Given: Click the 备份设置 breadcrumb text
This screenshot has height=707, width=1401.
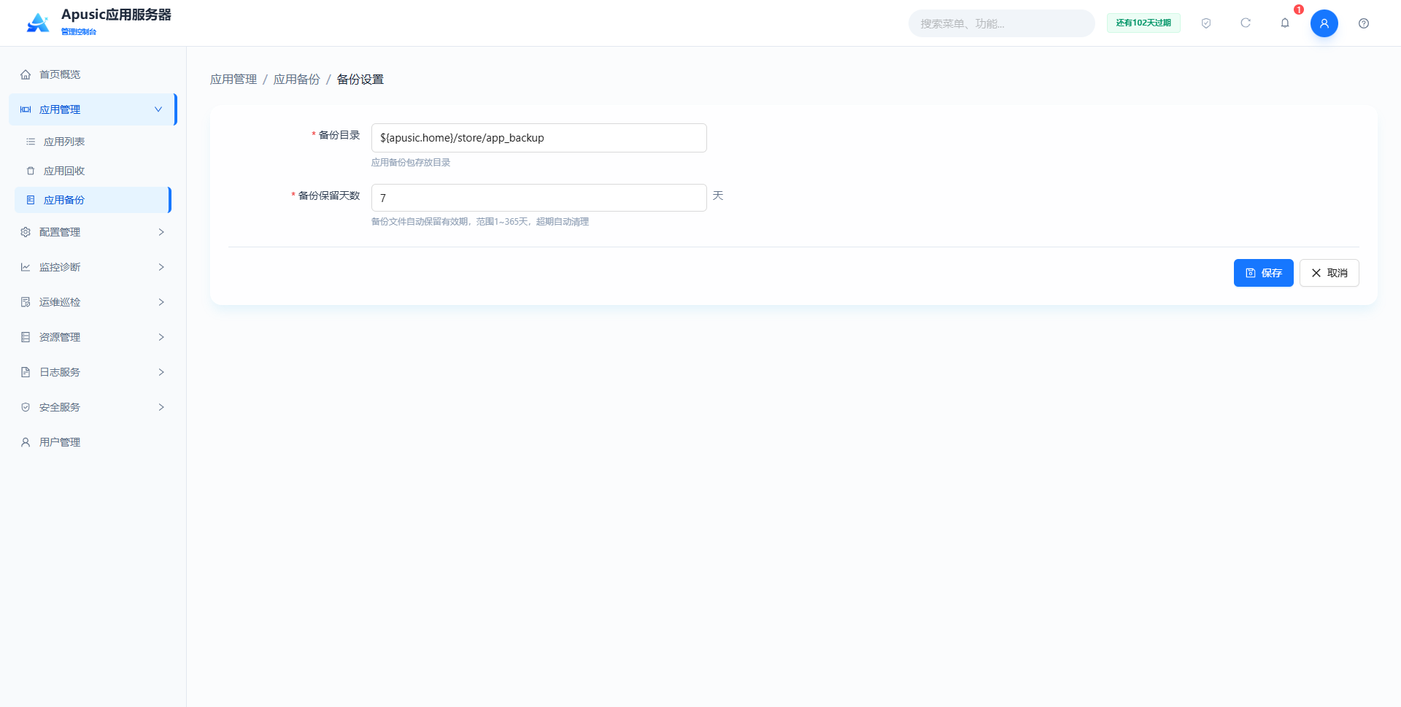Looking at the screenshot, I should (x=360, y=80).
